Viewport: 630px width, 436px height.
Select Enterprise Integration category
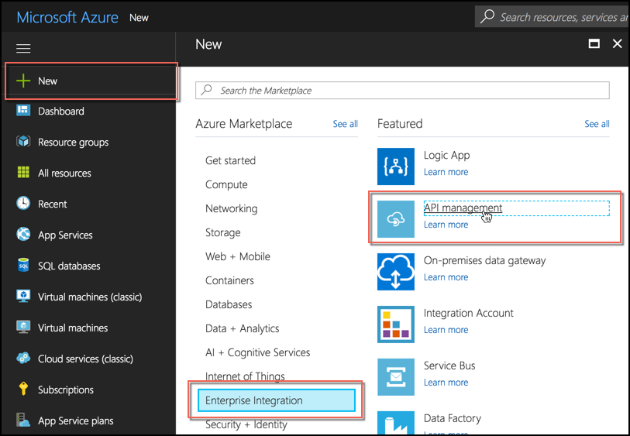point(277,400)
